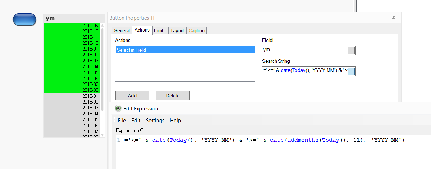431x169 pixels.
Task: Open the Layout tab
Action: click(178, 30)
